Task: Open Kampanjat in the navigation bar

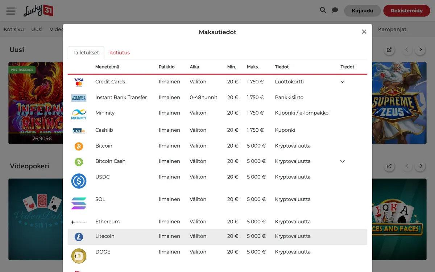Action: click(392, 29)
